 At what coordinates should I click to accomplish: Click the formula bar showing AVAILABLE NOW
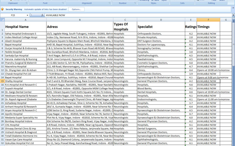(x=138, y=15)
